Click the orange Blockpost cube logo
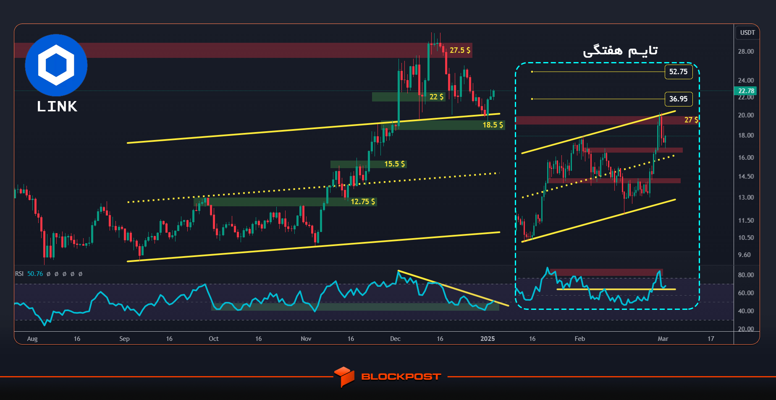The height and width of the screenshot is (400, 776). [x=344, y=377]
